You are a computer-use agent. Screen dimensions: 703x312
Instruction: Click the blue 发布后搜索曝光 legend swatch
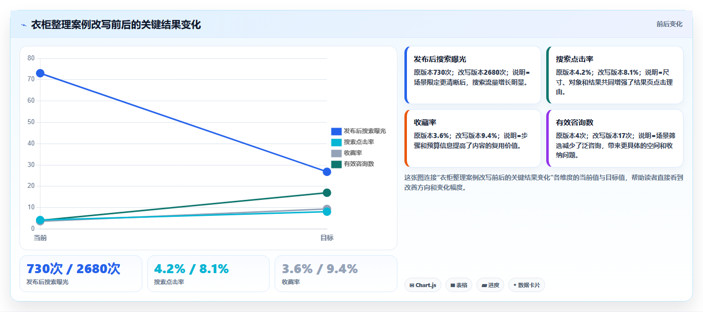pos(337,131)
